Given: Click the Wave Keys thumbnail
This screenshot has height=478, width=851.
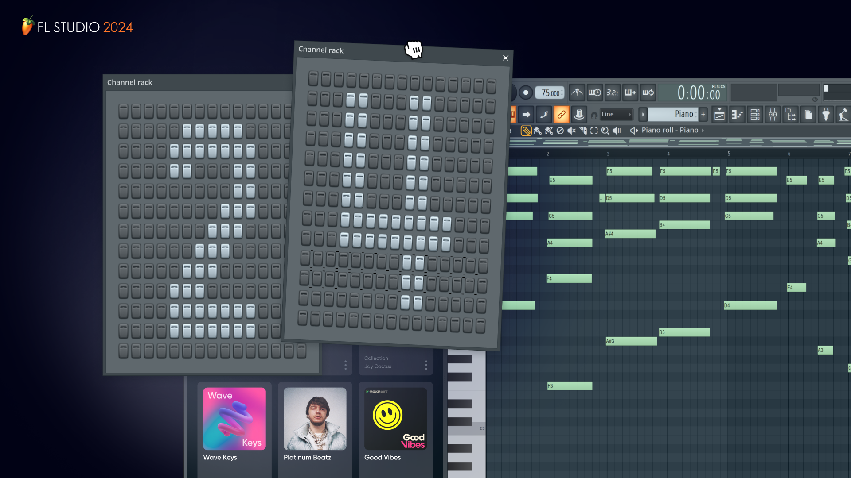Looking at the screenshot, I should [x=234, y=418].
